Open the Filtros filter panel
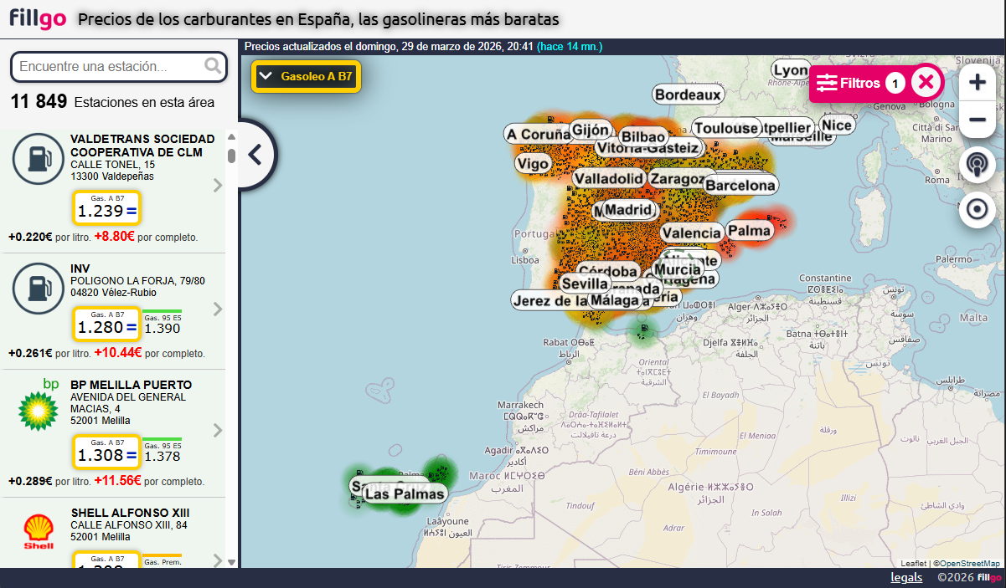Viewport: 1006px width, 588px height. tap(849, 83)
